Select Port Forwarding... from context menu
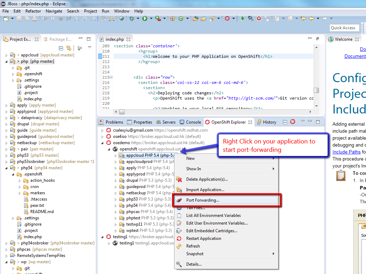 [x=202, y=200]
